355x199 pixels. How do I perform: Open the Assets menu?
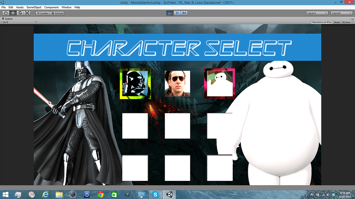pyautogui.click(x=20, y=7)
